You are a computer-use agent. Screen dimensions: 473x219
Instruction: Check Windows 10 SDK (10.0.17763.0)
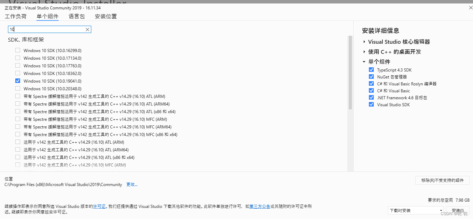pyautogui.click(x=18, y=66)
